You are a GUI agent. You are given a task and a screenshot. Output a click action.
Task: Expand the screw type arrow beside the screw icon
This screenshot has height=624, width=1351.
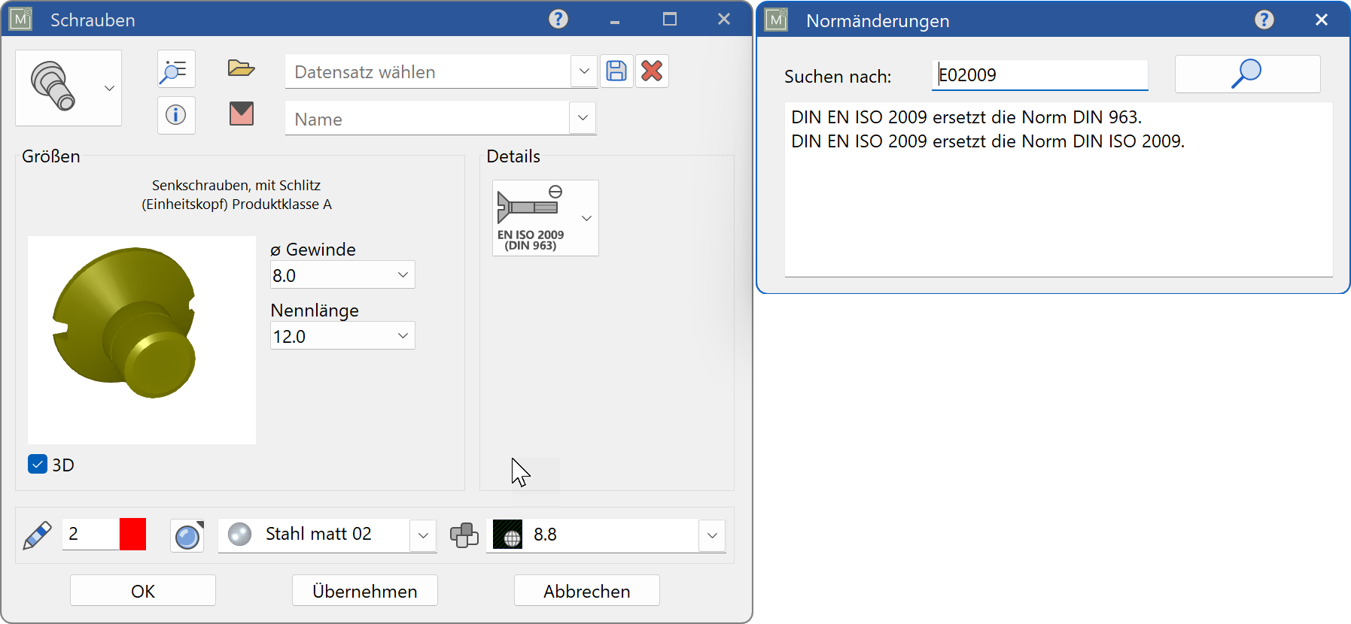coord(109,88)
